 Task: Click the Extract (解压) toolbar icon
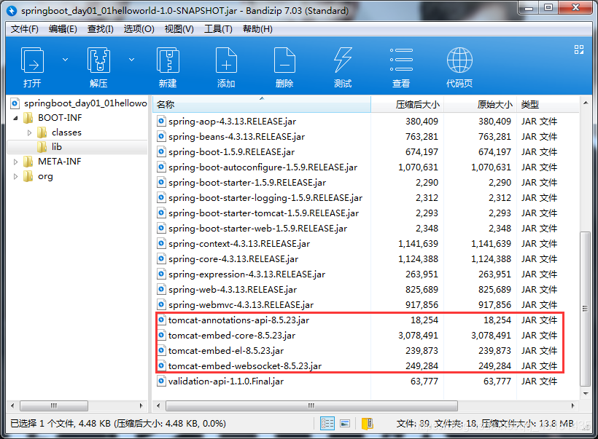[x=98, y=60]
